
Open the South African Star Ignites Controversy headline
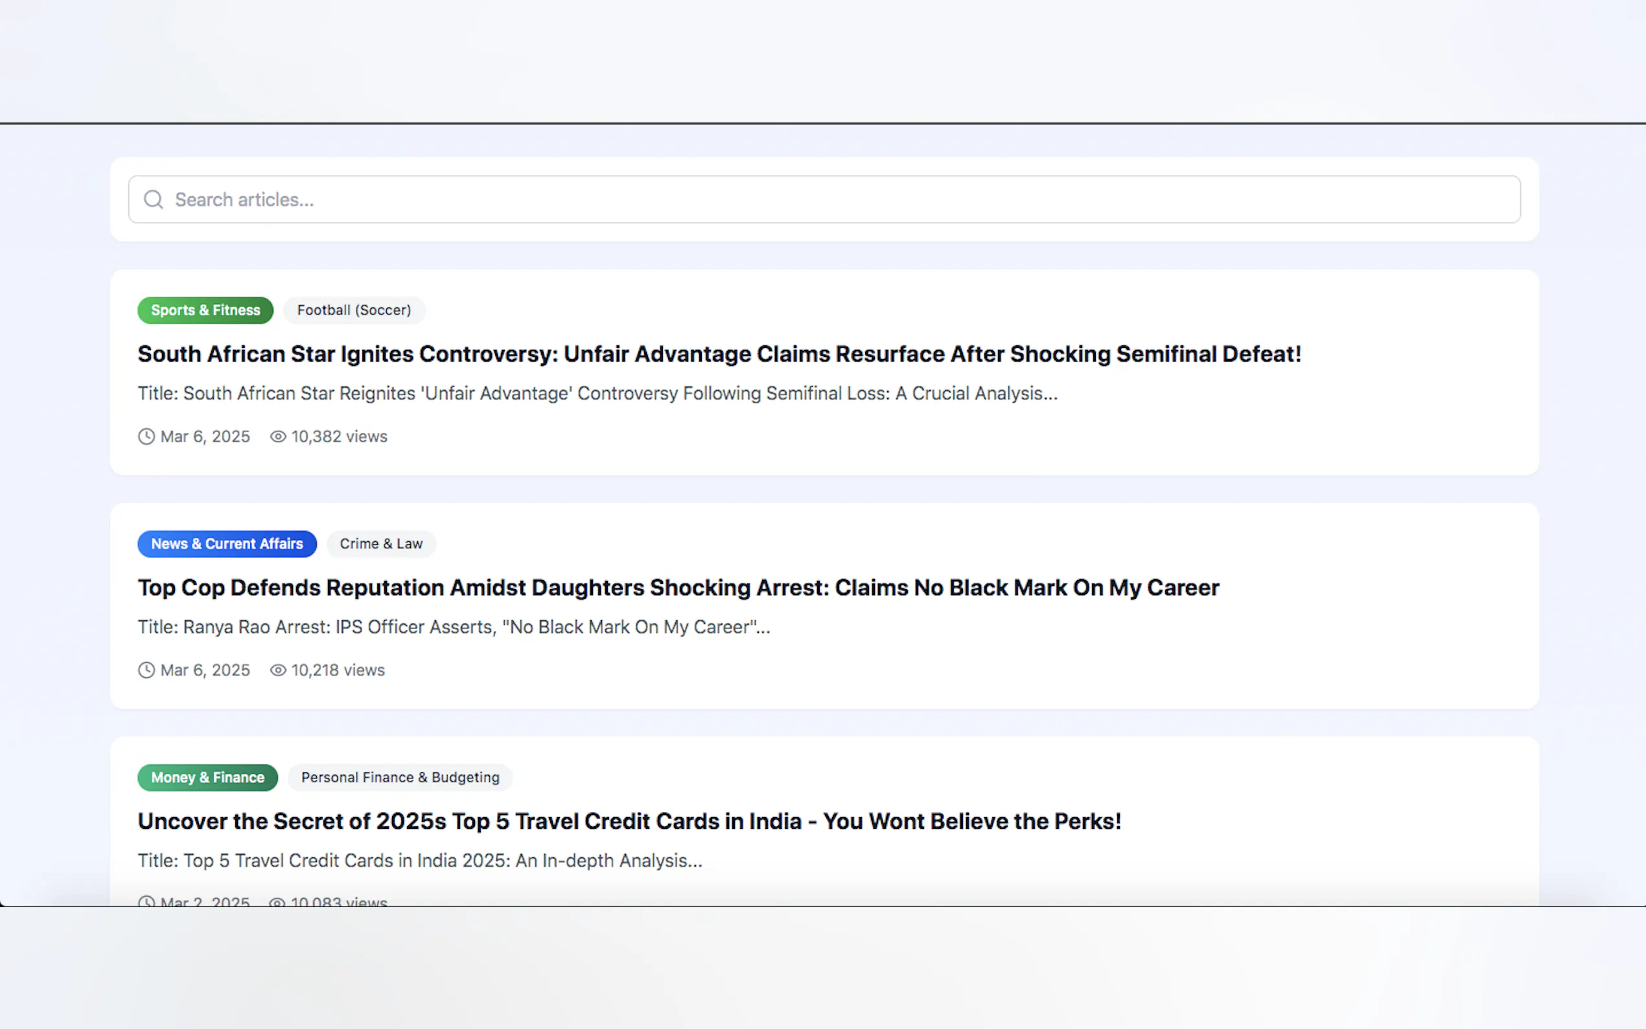719,354
